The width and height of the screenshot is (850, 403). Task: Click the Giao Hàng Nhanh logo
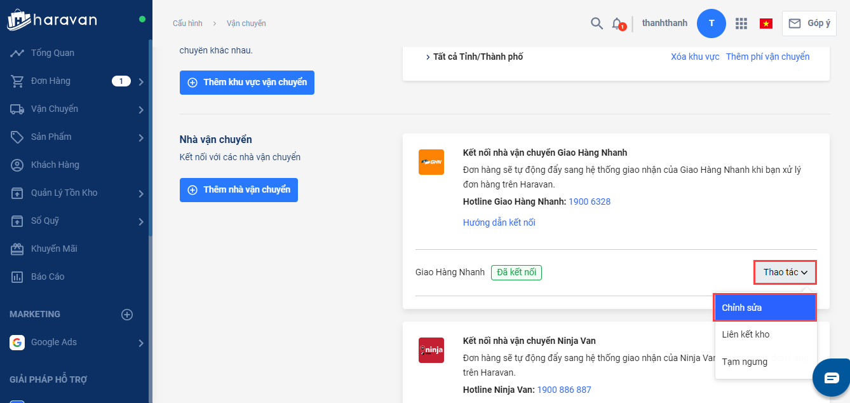tap(431, 162)
